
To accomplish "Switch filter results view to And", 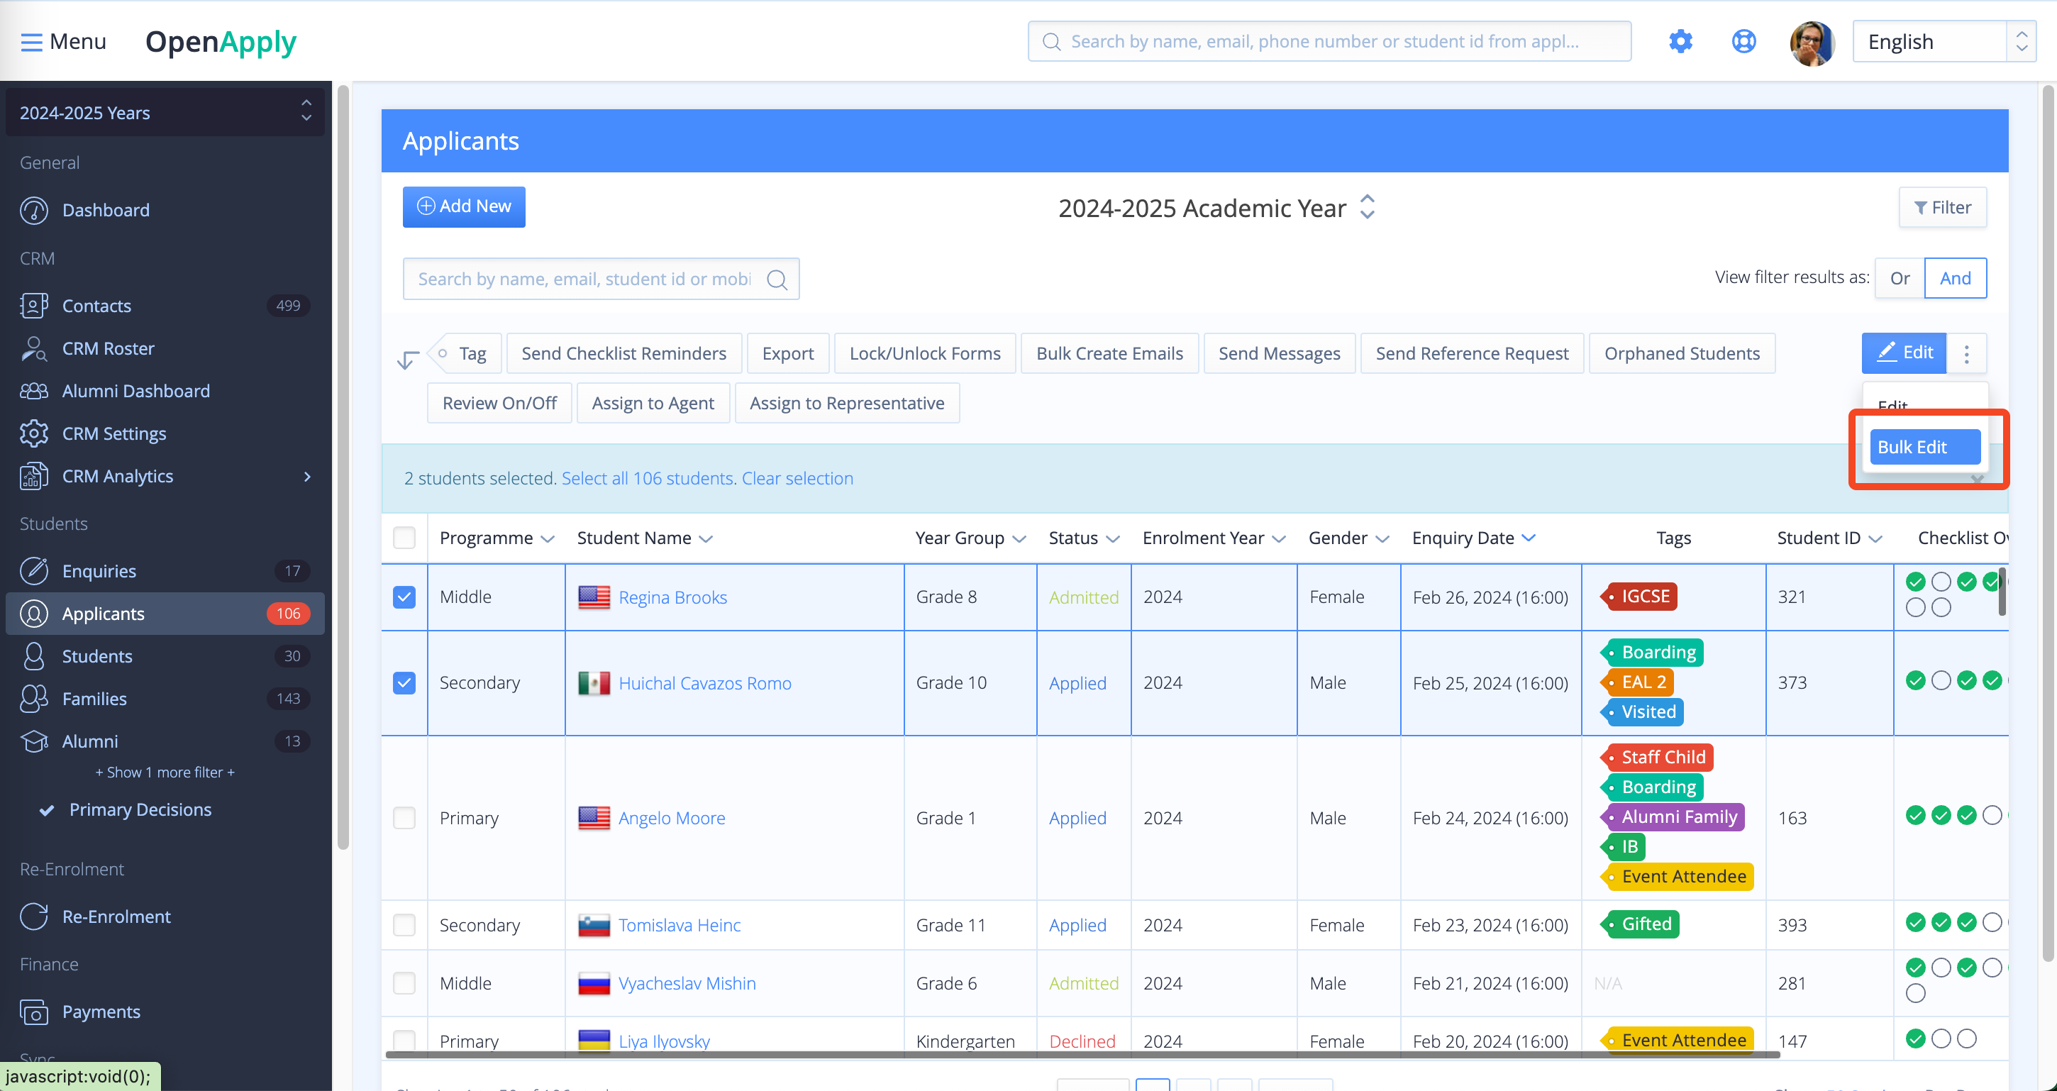I will click(1955, 279).
